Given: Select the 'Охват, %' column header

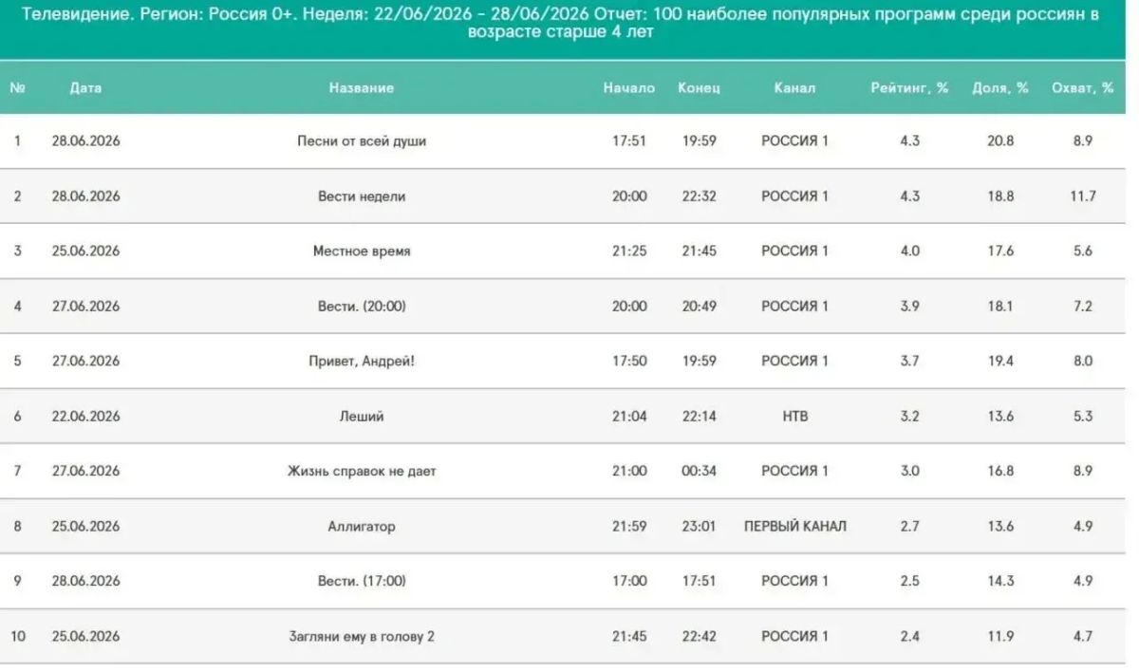Looking at the screenshot, I should click(x=1083, y=87).
